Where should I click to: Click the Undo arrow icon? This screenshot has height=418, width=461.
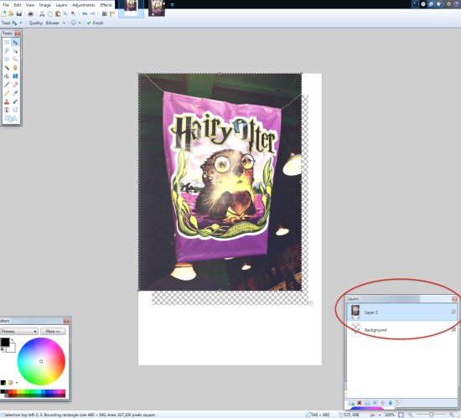85,13
